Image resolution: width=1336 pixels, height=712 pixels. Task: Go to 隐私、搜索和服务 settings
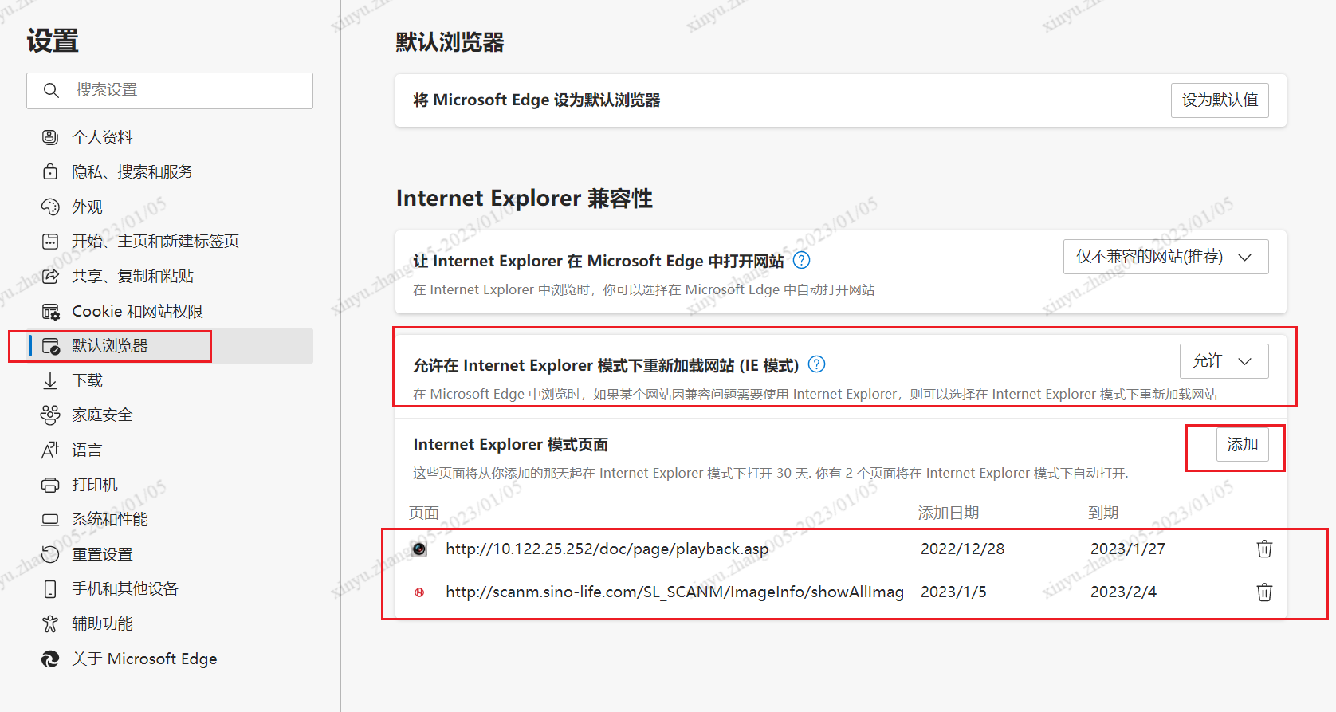[x=132, y=171]
